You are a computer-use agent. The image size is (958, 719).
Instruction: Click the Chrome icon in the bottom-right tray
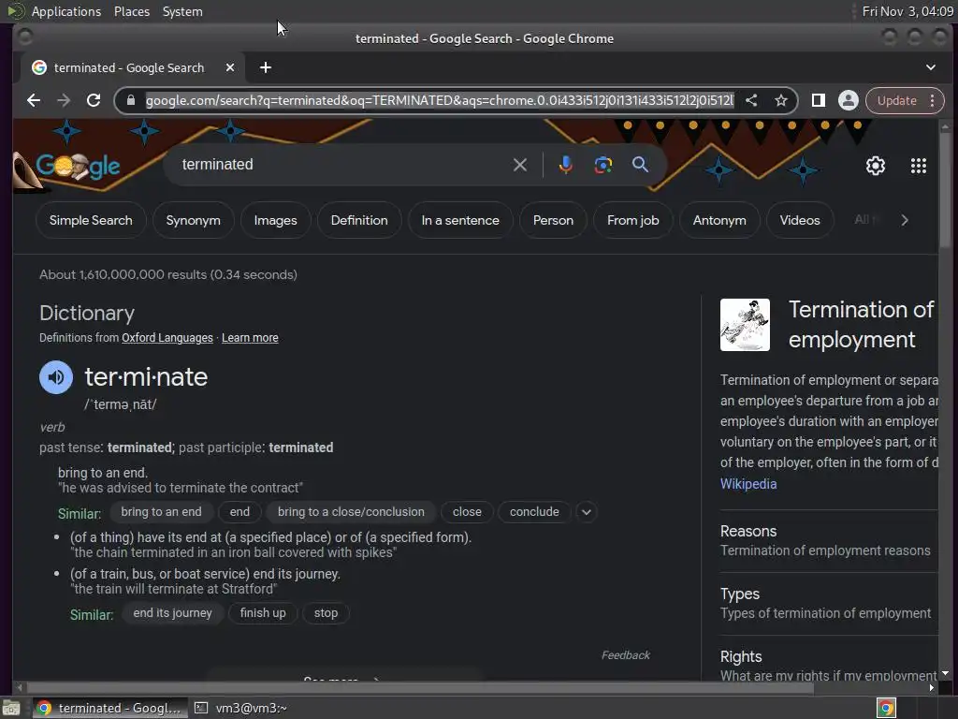[x=886, y=708]
